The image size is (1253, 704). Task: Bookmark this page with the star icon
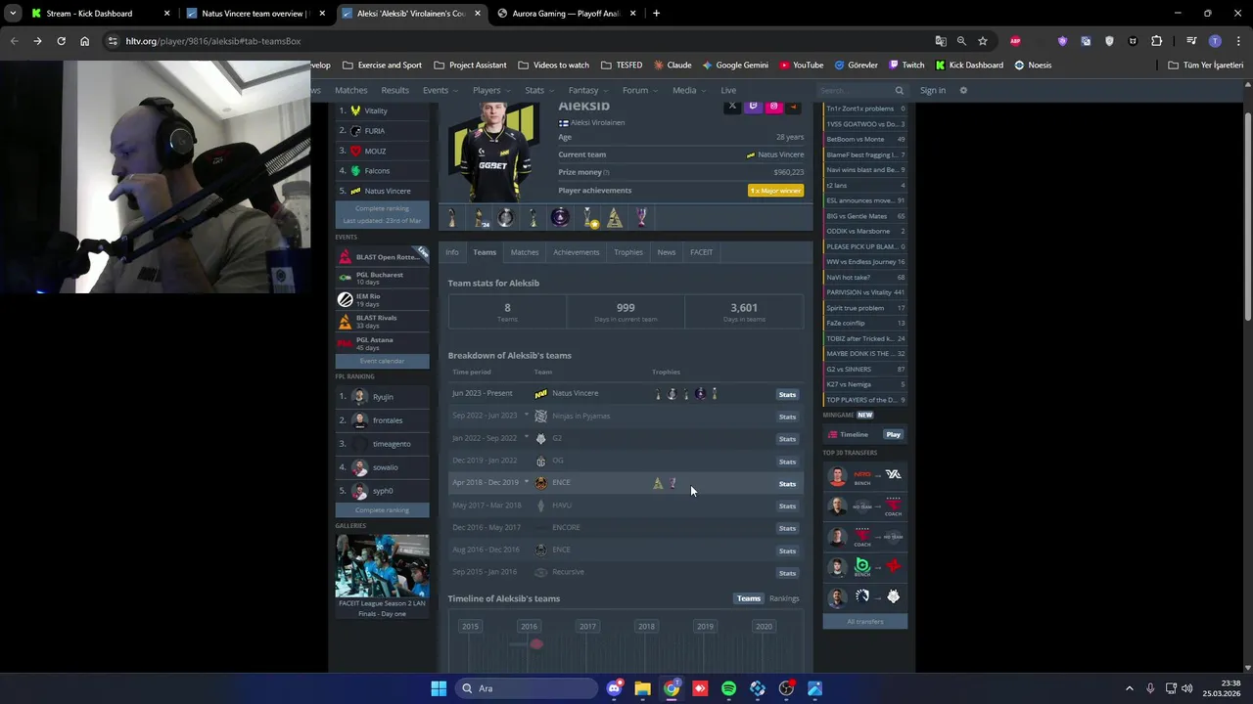click(982, 41)
